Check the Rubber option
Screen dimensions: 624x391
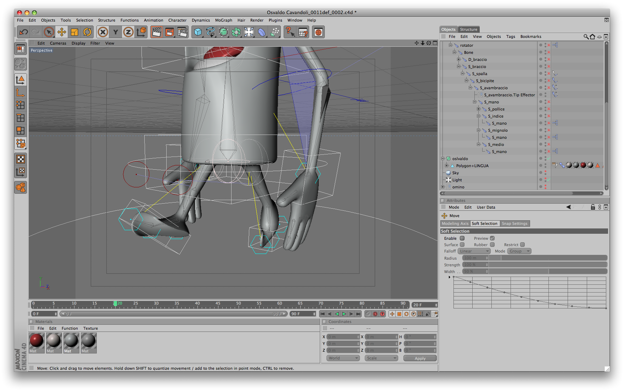(492, 245)
